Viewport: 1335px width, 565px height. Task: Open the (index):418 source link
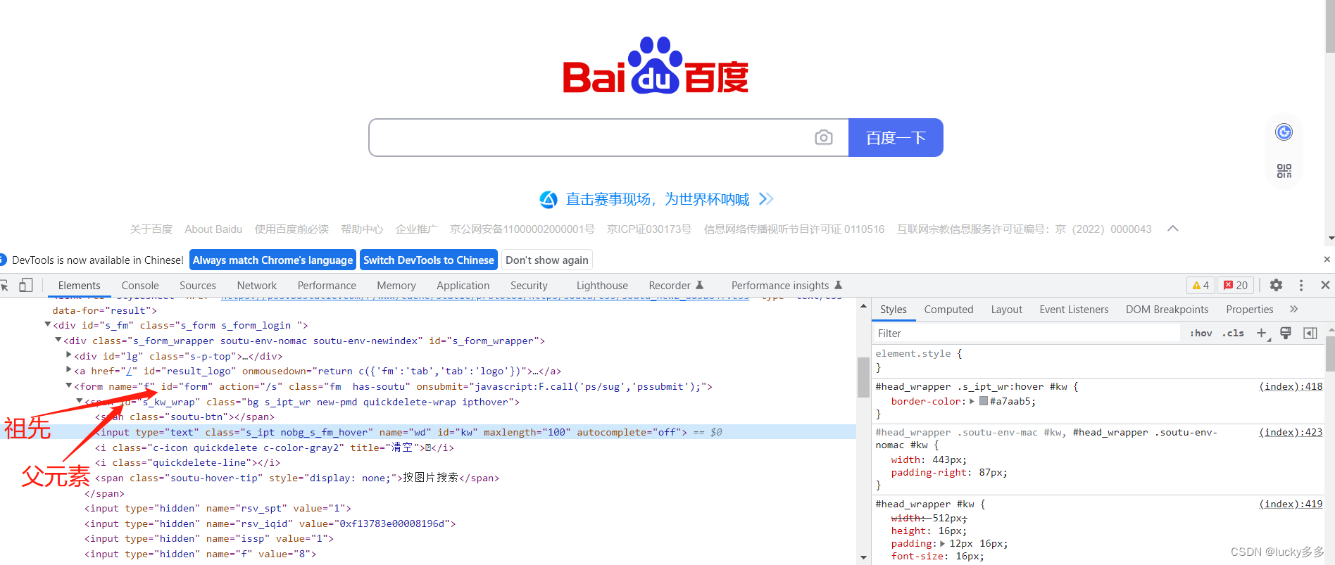pos(1291,386)
